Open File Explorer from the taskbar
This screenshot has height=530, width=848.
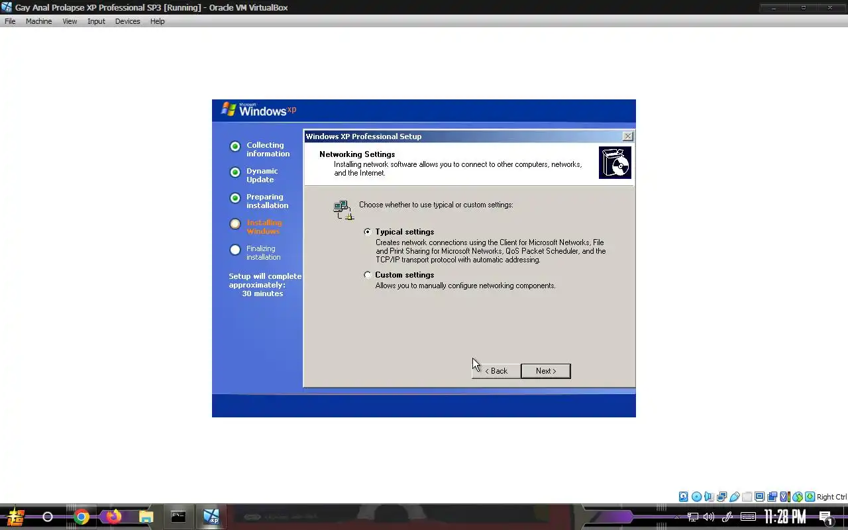click(x=146, y=517)
